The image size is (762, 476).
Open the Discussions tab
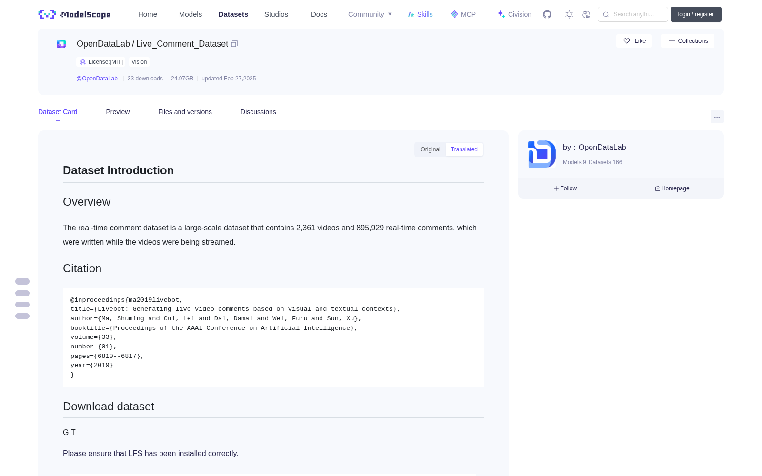258,112
